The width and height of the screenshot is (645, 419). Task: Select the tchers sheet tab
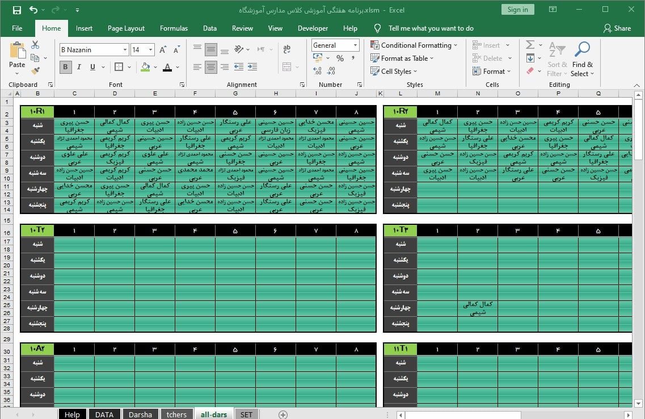pyautogui.click(x=176, y=414)
